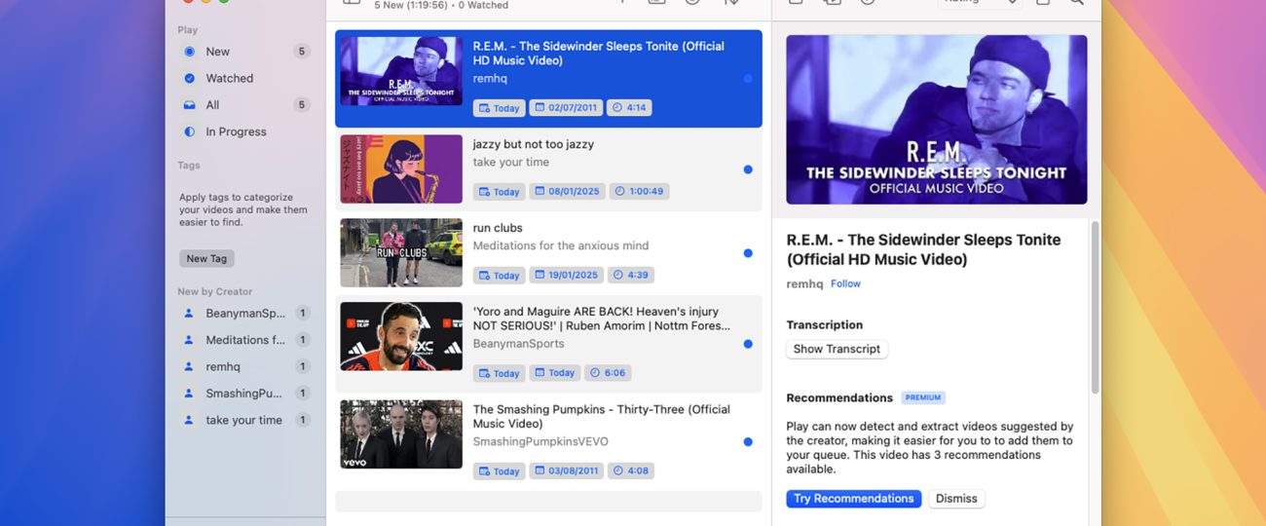Image resolution: width=1266 pixels, height=526 pixels.
Task: Click the 4:39 duration tag on run clubs
Action: point(631,276)
